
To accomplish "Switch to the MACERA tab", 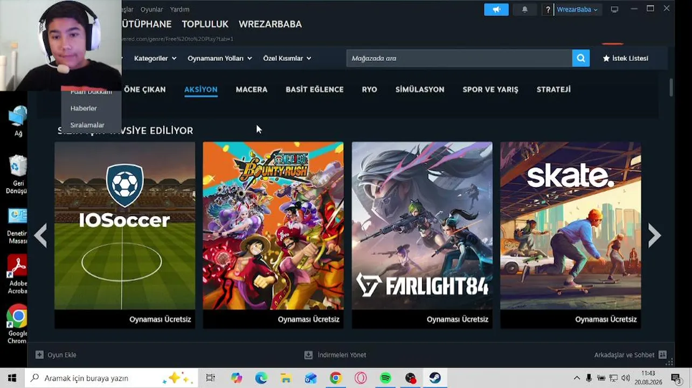I will [252, 89].
